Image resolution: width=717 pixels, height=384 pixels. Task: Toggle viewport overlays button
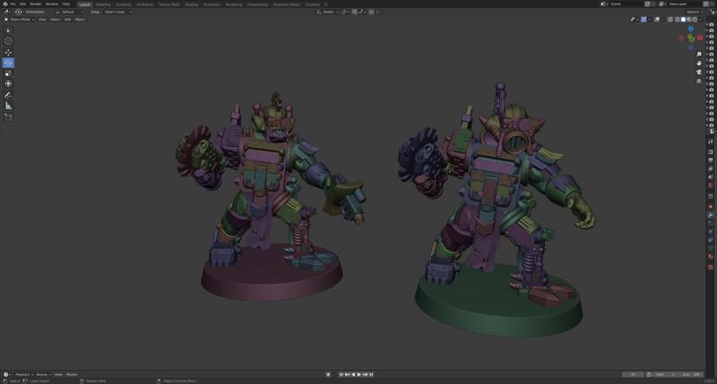pyautogui.click(x=657, y=19)
